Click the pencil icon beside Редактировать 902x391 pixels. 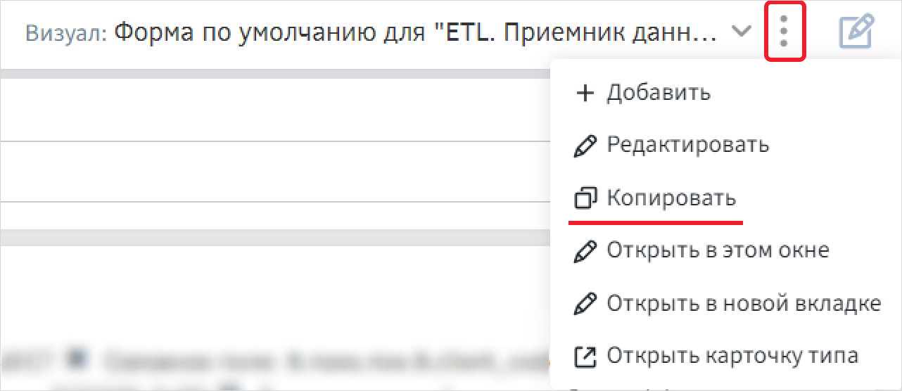pos(585,146)
